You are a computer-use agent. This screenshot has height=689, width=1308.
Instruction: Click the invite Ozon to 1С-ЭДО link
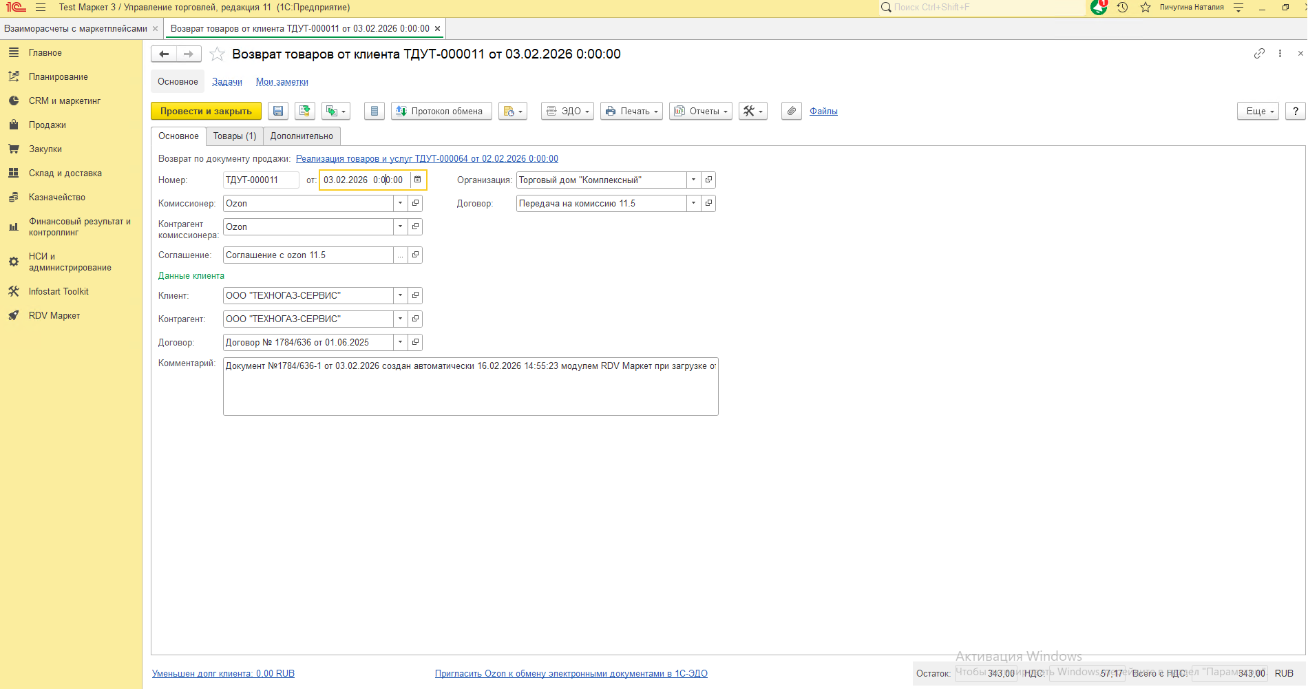coord(571,674)
